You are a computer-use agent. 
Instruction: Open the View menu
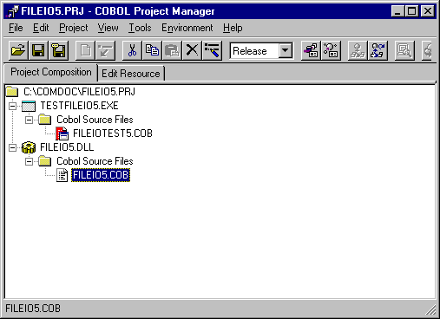click(108, 28)
